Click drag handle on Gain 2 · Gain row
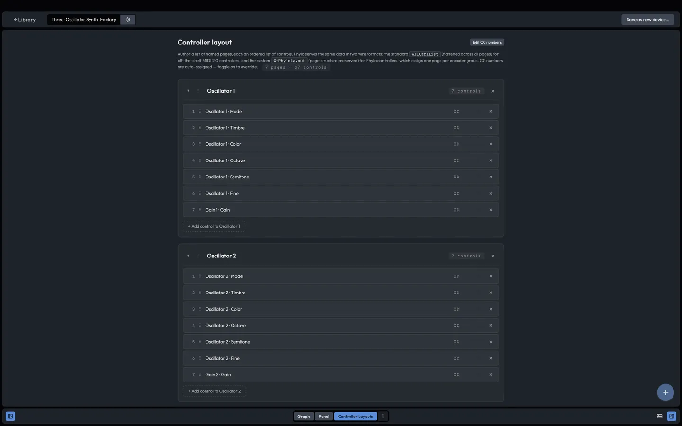Screen dimensions: 682x426 (x=200, y=375)
